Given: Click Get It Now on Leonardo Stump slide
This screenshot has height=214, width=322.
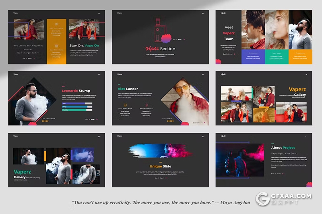Looking at the screenshot, I should pos(91,119).
